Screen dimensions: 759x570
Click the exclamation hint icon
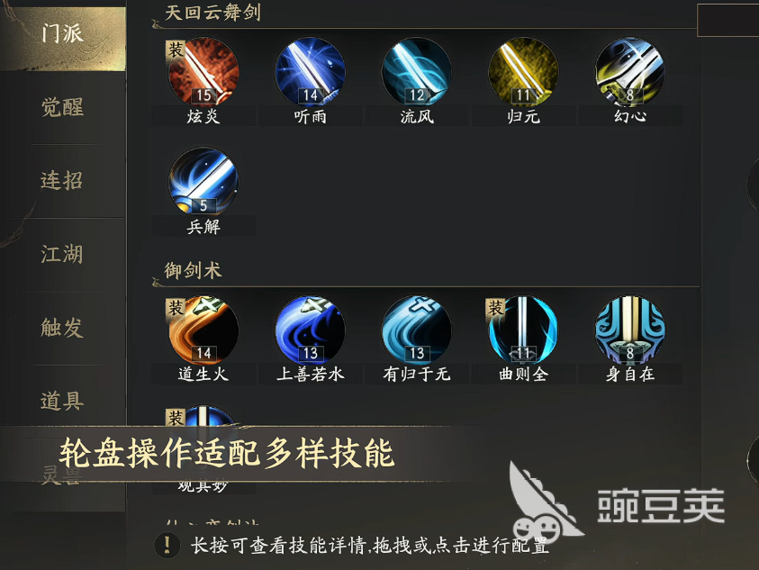point(167,545)
